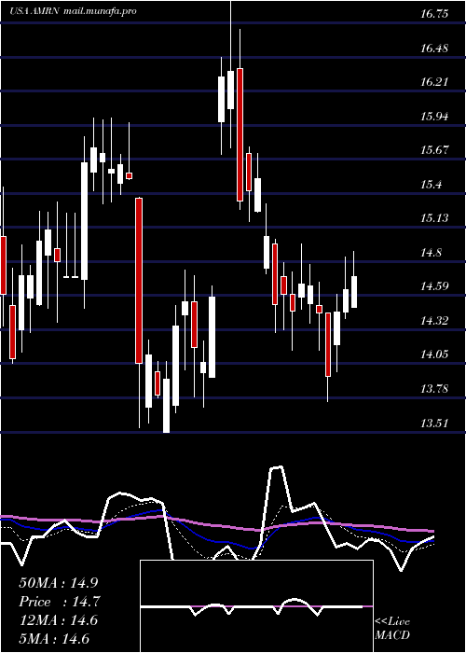Click the 15.4 price axis label
466x653 pixels.
pos(431,184)
